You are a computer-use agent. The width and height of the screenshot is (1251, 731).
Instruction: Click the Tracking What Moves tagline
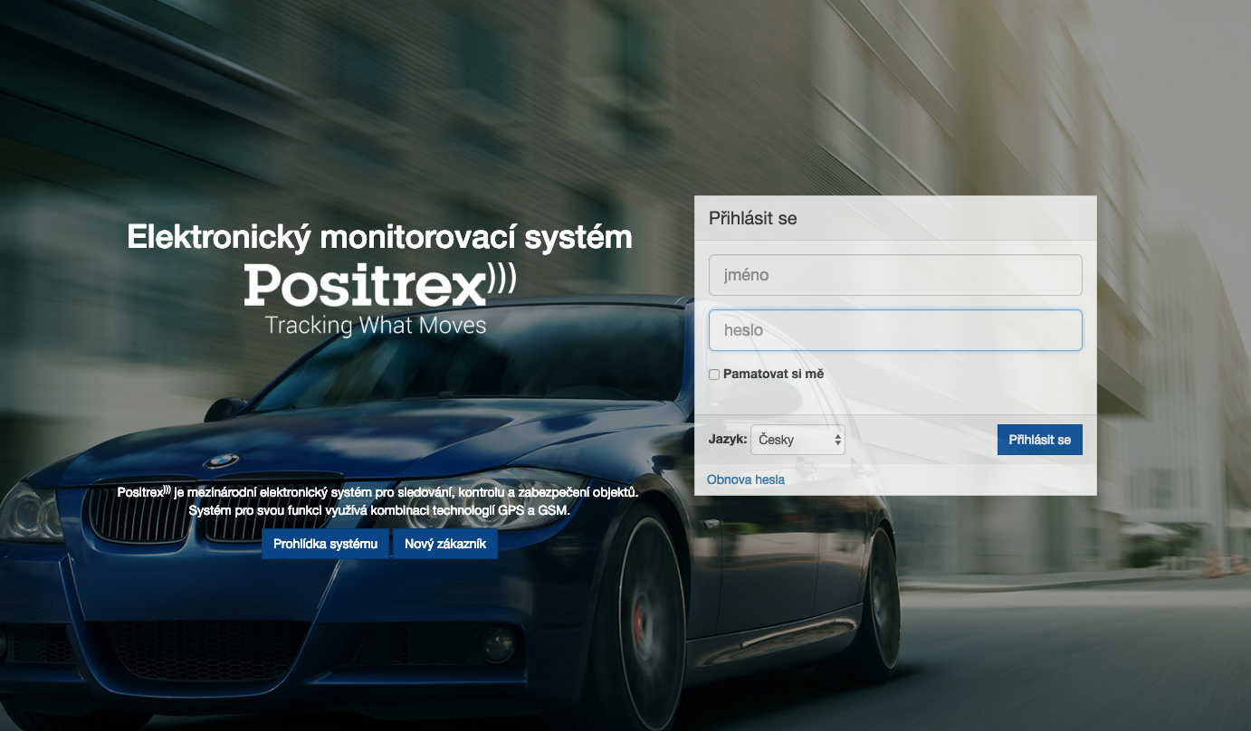[376, 325]
